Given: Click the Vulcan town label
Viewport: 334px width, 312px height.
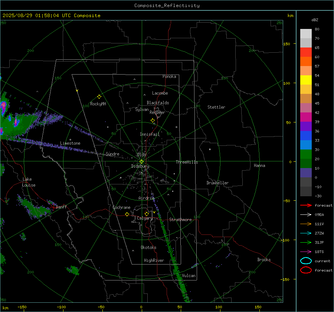Looking at the screenshot, I should tap(189, 276).
